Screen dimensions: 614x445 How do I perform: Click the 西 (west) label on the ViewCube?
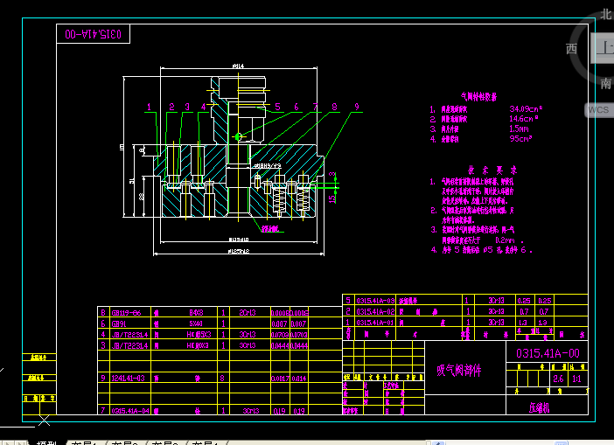click(571, 48)
